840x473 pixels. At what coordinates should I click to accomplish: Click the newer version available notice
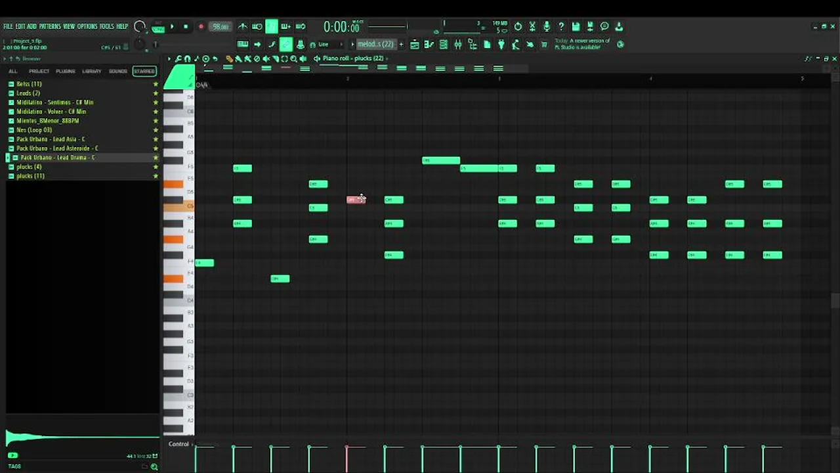coord(582,44)
